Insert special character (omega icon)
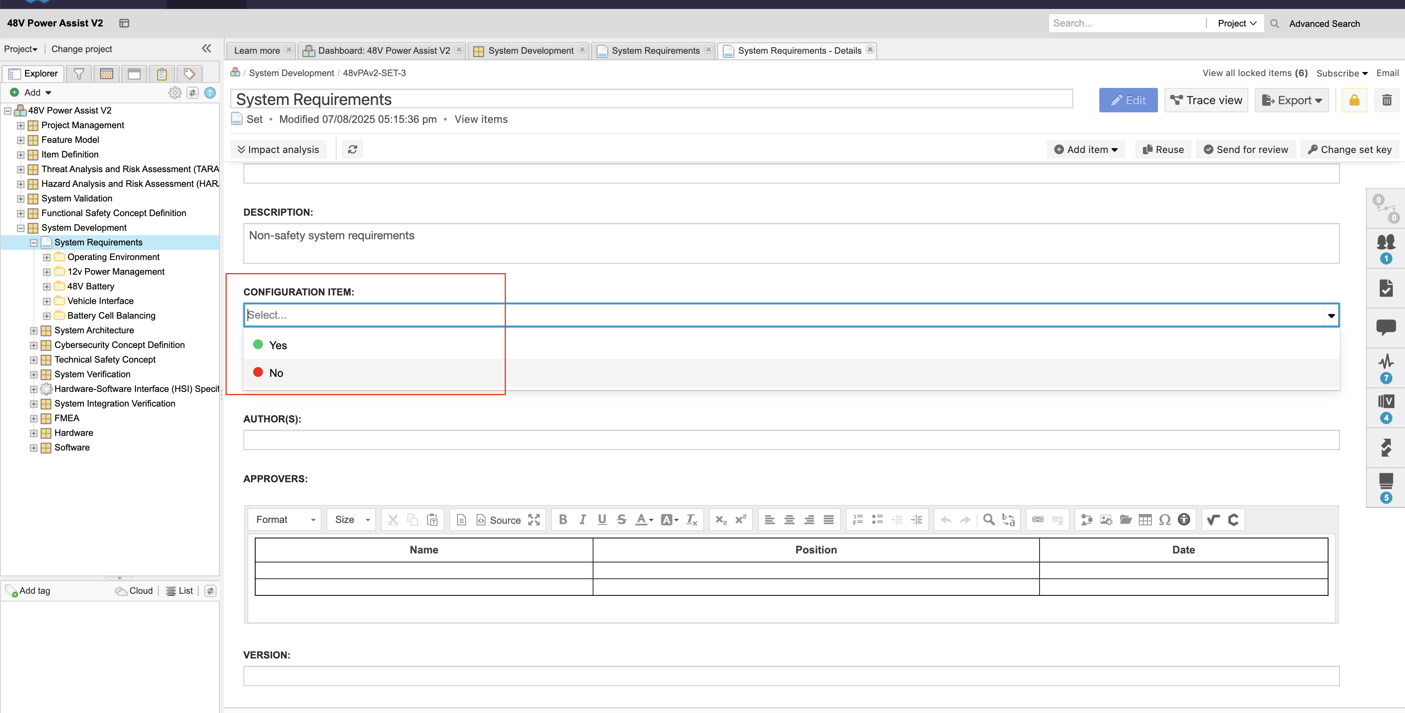The width and height of the screenshot is (1405, 713). coord(1165,519)
